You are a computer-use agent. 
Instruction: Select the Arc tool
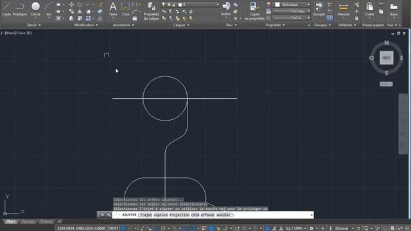[49, 8]
